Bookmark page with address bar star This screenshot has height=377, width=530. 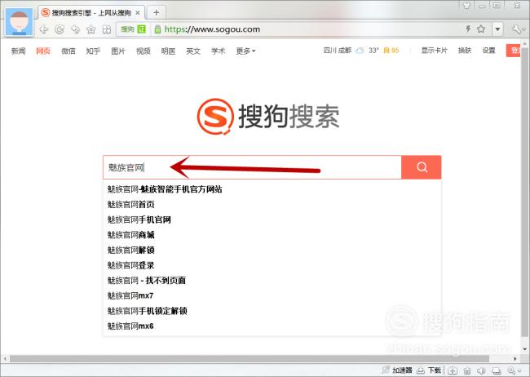coord(481,29)
